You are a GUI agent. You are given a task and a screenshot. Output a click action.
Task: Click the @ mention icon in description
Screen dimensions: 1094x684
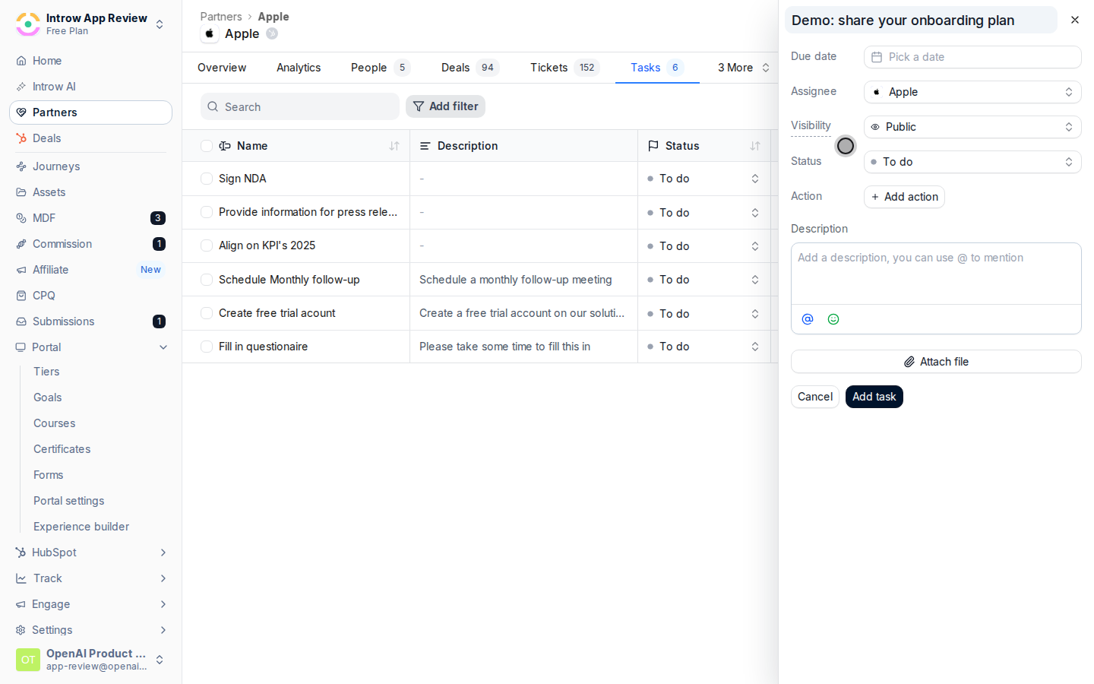[808, 319]
